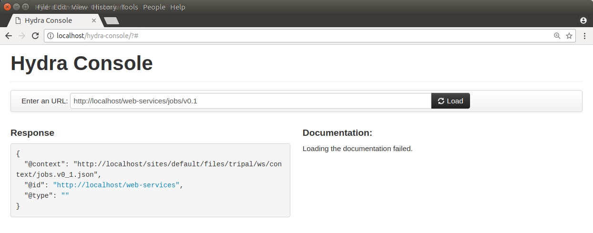Click the zoom magnifier icon in address bar

coord(557,36)
